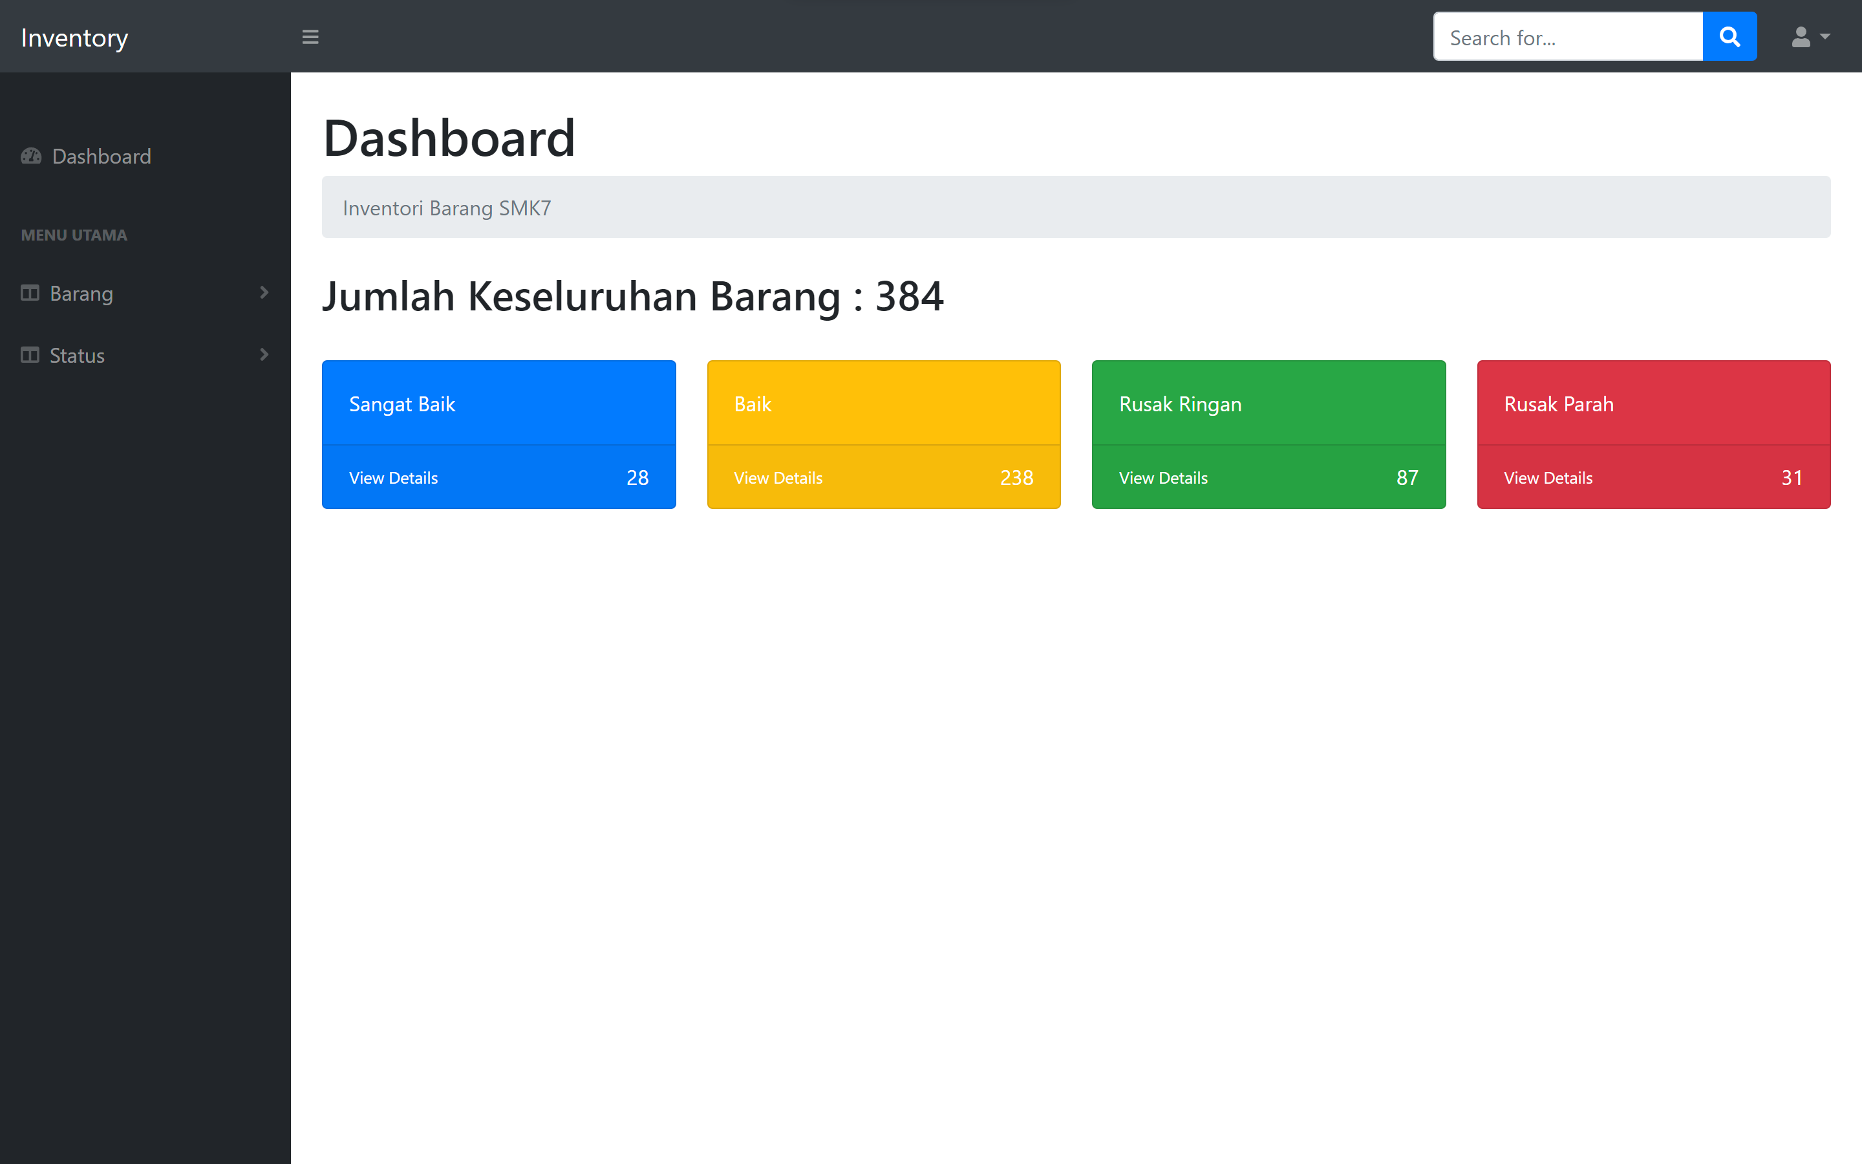
Task: Expand the Status menu chevron
Action: click(264, 355)
